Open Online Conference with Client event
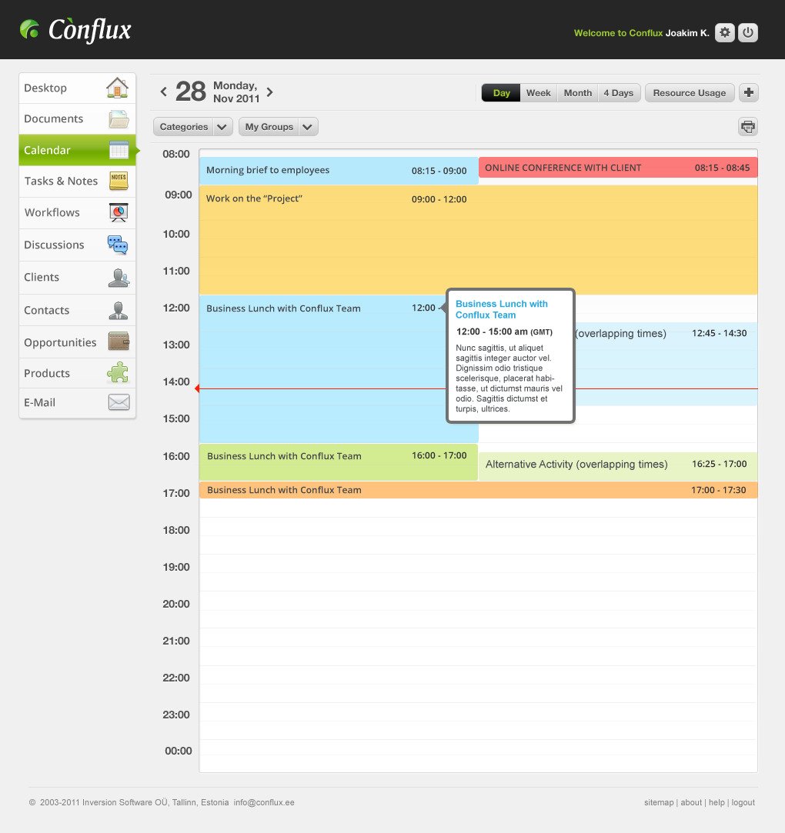The image size is (785, 833). coord(618,168)
